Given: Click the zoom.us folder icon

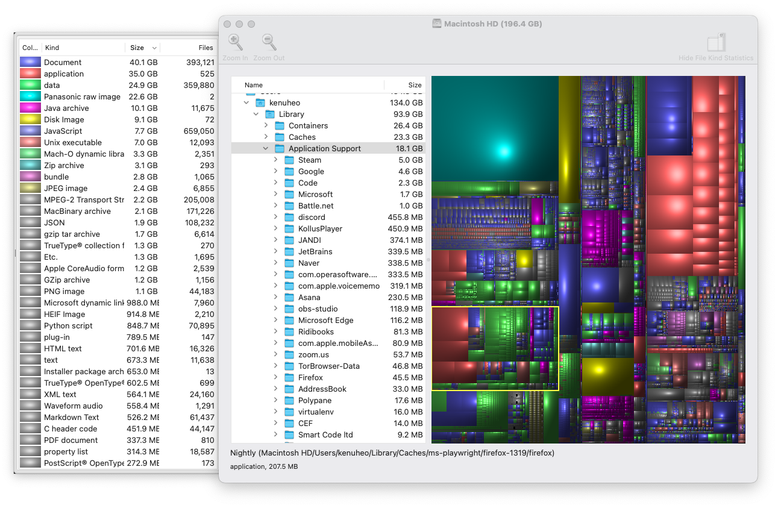Looking at the screenshot, I should tap(289, 355).
